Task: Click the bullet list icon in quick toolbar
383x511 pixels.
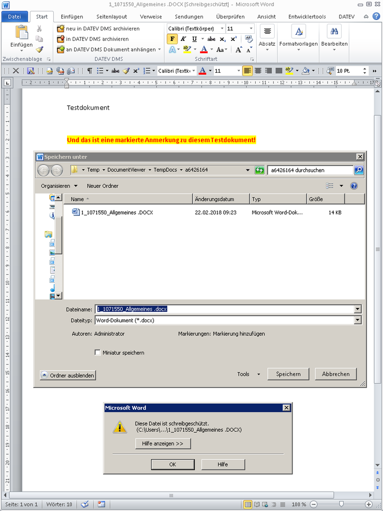Action: pyautogui.click(x=100, y=71)
